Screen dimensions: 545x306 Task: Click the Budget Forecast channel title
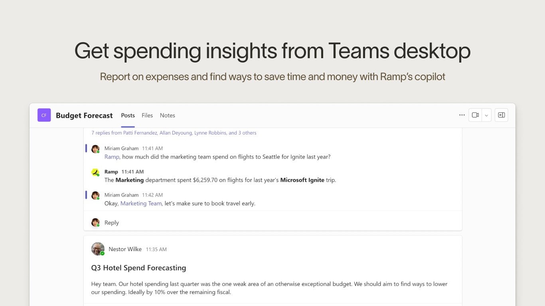84,116
